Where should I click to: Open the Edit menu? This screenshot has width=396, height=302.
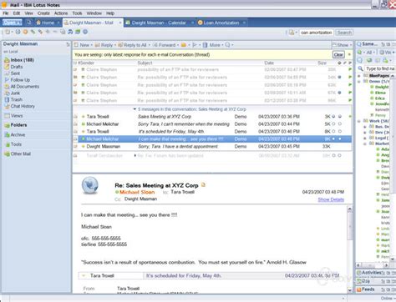(x=17, y=13)
